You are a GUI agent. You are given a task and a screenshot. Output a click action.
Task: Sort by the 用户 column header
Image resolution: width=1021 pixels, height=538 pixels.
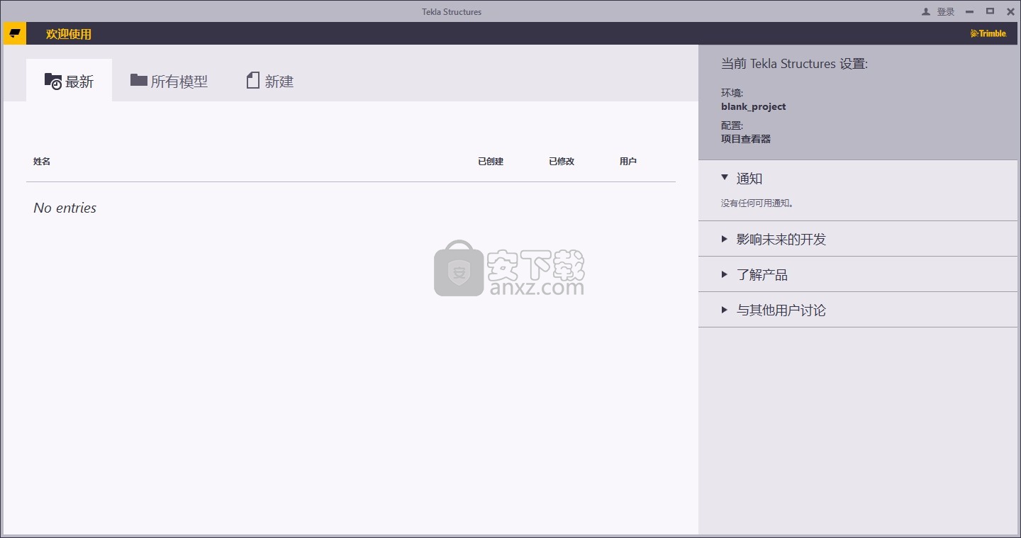pos(628,162)
